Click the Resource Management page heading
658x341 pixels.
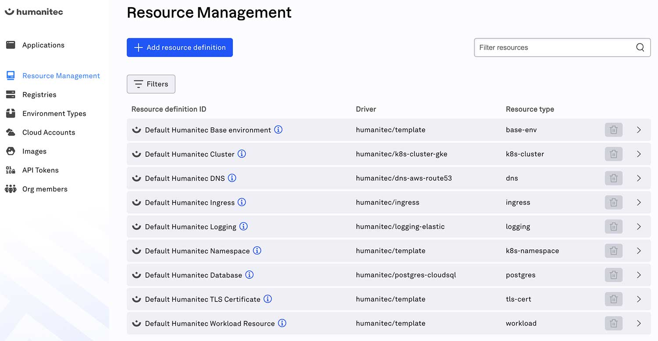click(209, 12)
